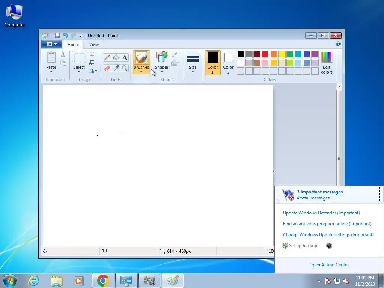Image resolution: width=384 pixels, height=288 pixels.
Task: Select the Fill with color bucket tool
Action: (116, 58)
